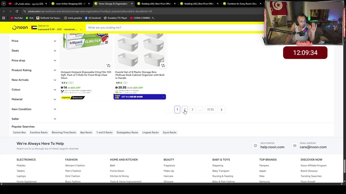The height and width of the screenshot is (194, 346).
Task: View site information icon in address bar
Action: pyautogui.click(x=25, y=11)
